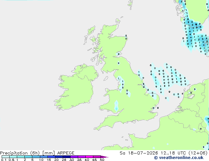Click the "(12+06)" forecast offset text
Image resolution: width=209 pixels, height=161 pixels.
198,153
